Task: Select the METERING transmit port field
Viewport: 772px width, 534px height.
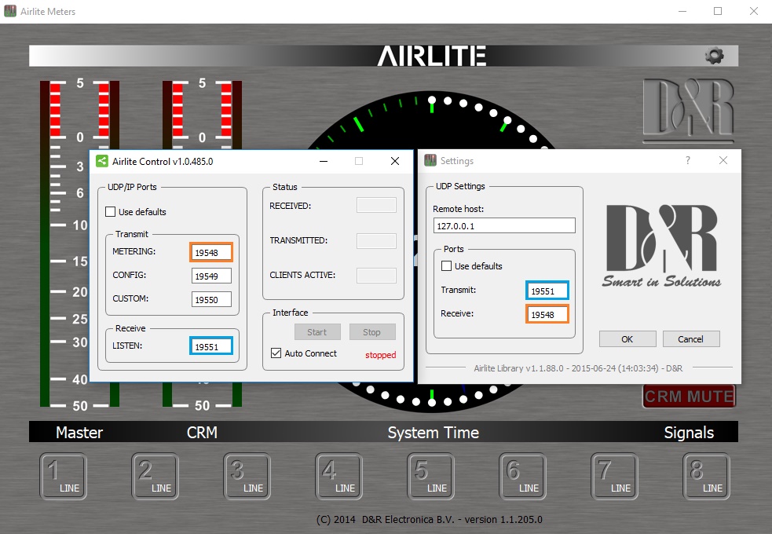Action: click(211, 252)
